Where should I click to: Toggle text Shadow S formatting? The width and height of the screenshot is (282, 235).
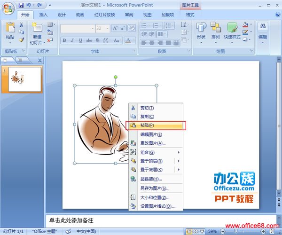pos(97,40)
